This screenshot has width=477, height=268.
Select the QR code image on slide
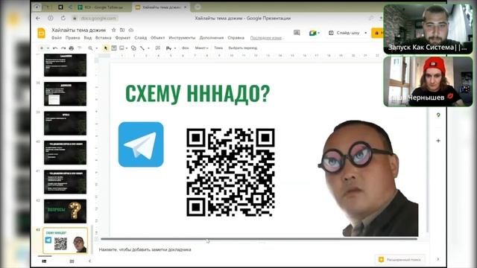click(x=230, y=172)
